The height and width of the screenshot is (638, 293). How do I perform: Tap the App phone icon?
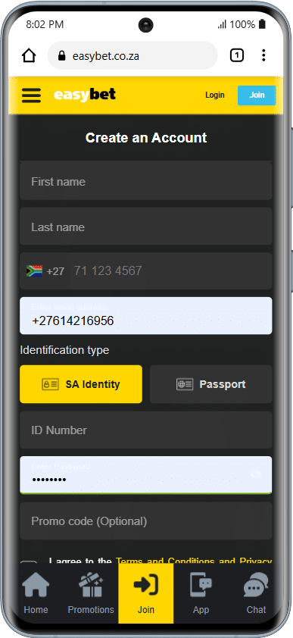[x=201, y=585]
